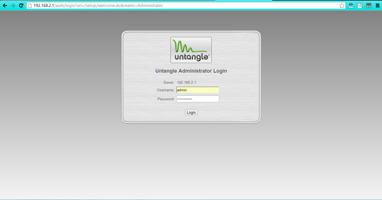Screen dimensions: 382x200
Task: Click the Untangle logo image
Action: click(191, 50)
